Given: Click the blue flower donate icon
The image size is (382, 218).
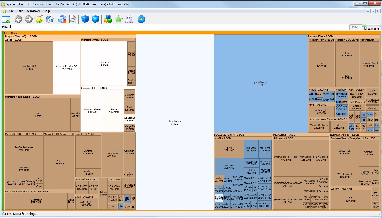Looking at the screenshot, I should pos(141,19).
